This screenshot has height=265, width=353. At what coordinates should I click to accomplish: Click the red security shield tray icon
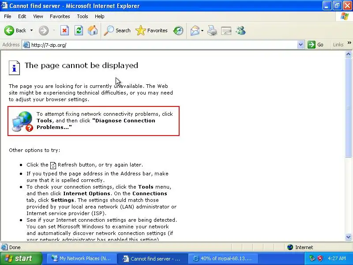click(320, 258)
